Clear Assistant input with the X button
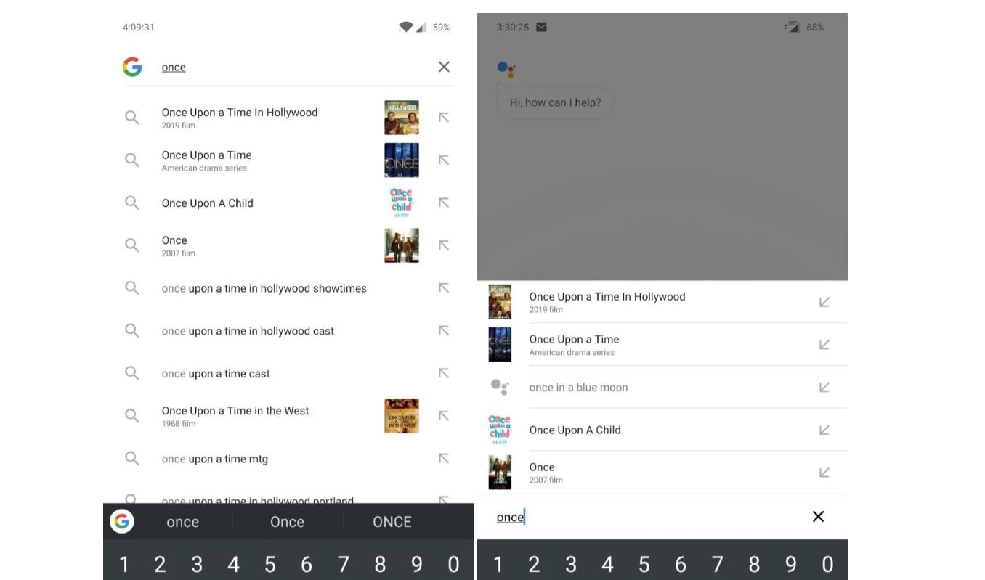This screenshot has width=985, height=580. pos(818,517)
